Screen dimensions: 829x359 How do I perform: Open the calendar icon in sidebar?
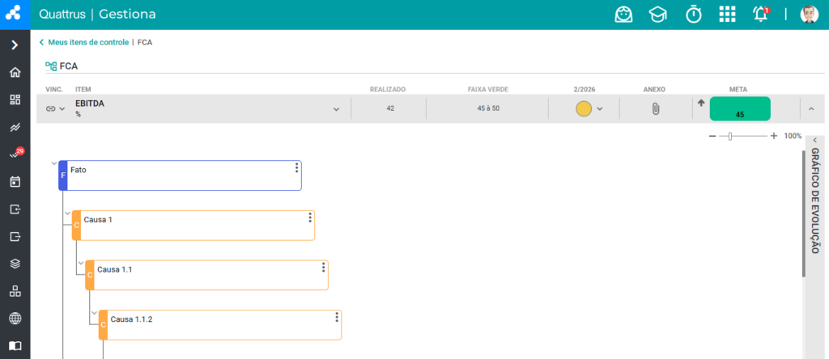(x=15, y=182)
